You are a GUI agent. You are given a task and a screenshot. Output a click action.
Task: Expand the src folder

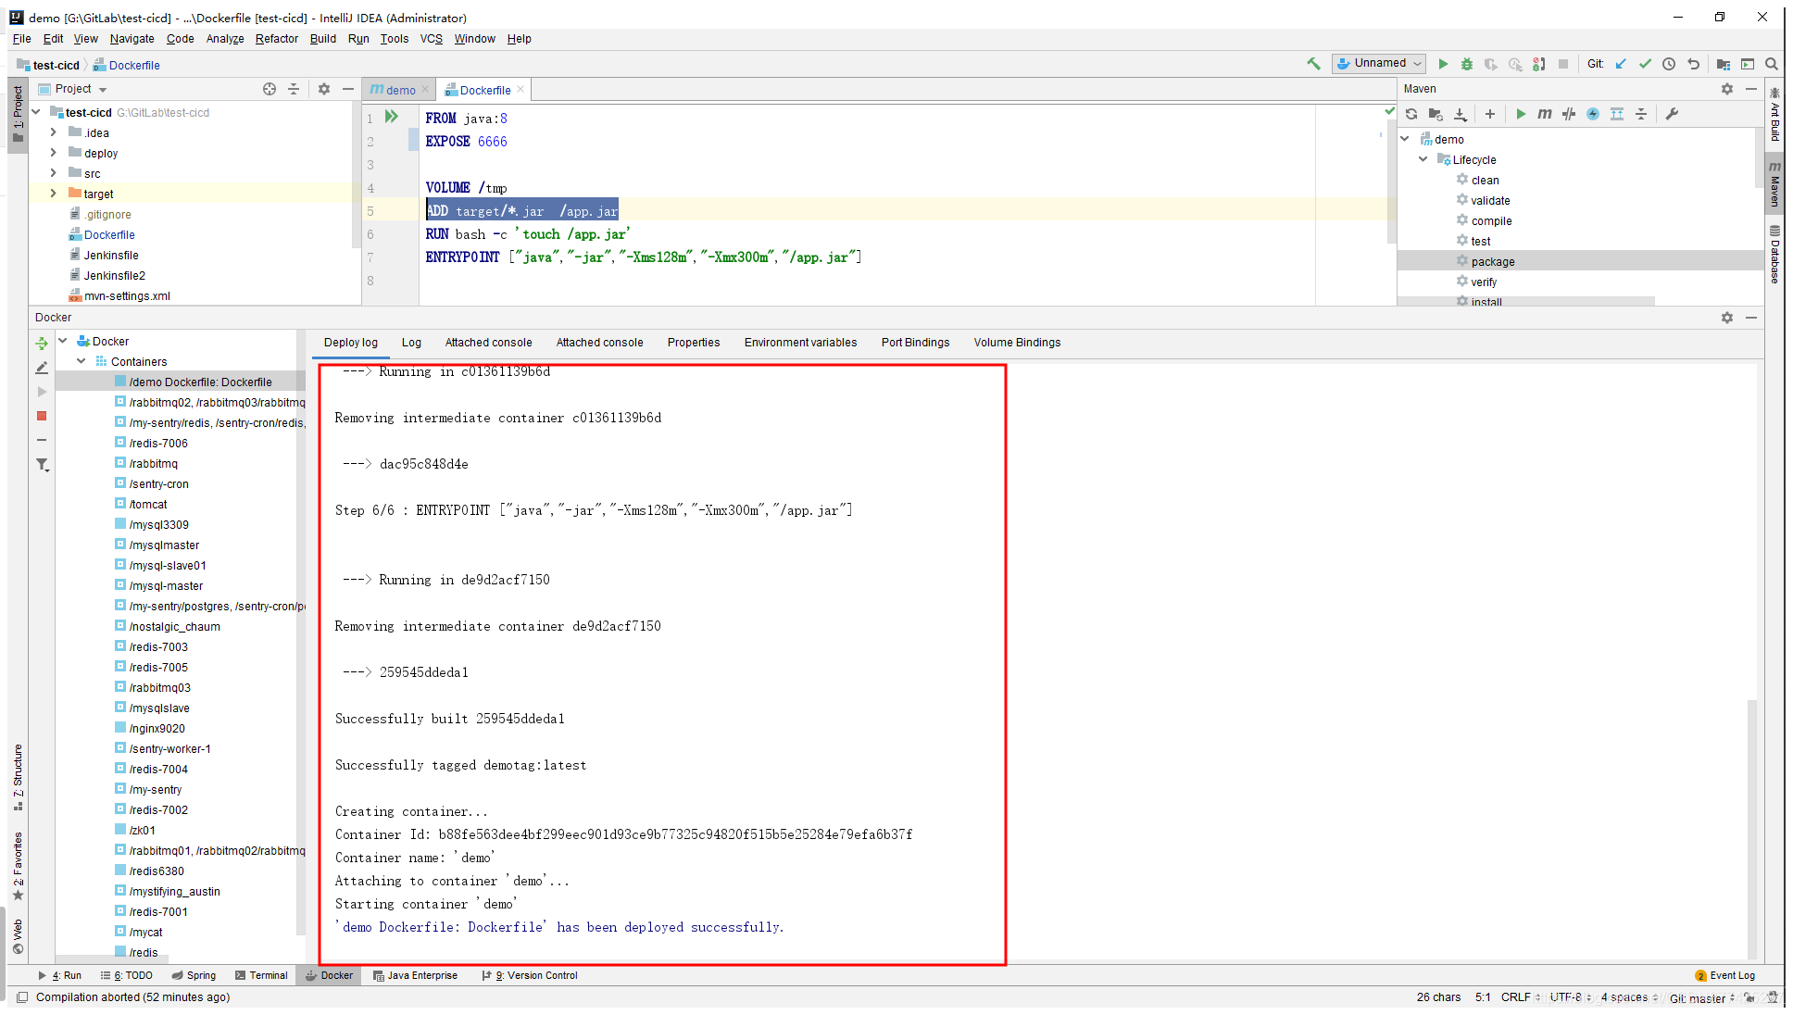pos(53,173)
